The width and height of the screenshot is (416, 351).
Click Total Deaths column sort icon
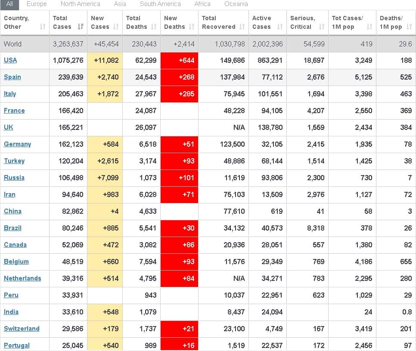154,27
